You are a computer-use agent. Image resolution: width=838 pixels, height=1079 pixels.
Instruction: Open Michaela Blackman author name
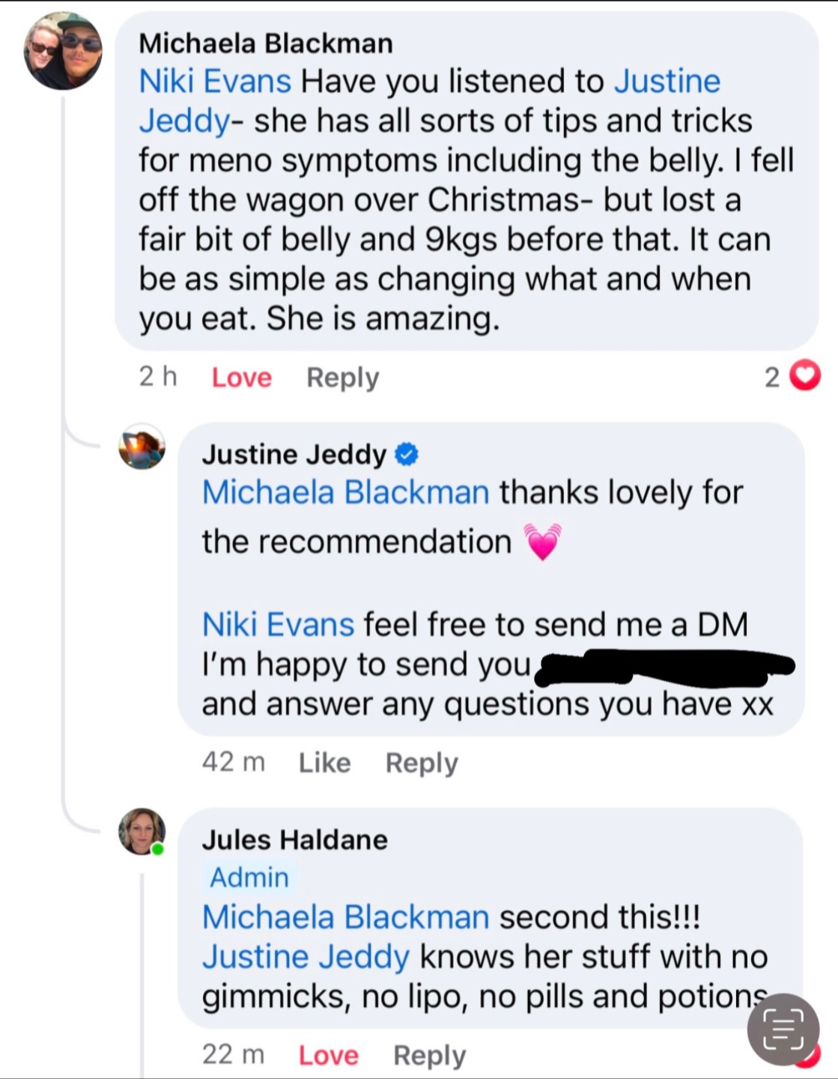point(266,43)
